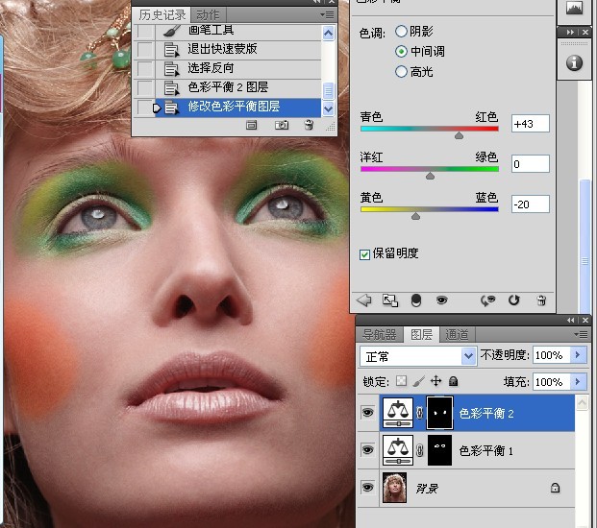Click the histogram panel icon

[x=574, y=9]
